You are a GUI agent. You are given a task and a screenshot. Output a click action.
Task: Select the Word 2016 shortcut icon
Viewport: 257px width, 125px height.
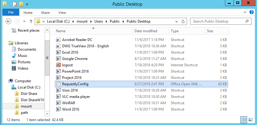(x=58, y=109)
